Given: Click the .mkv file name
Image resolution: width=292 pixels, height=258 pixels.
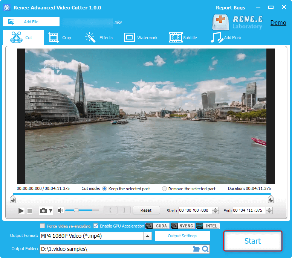Looking at the screenshot, I should point(118,22).
